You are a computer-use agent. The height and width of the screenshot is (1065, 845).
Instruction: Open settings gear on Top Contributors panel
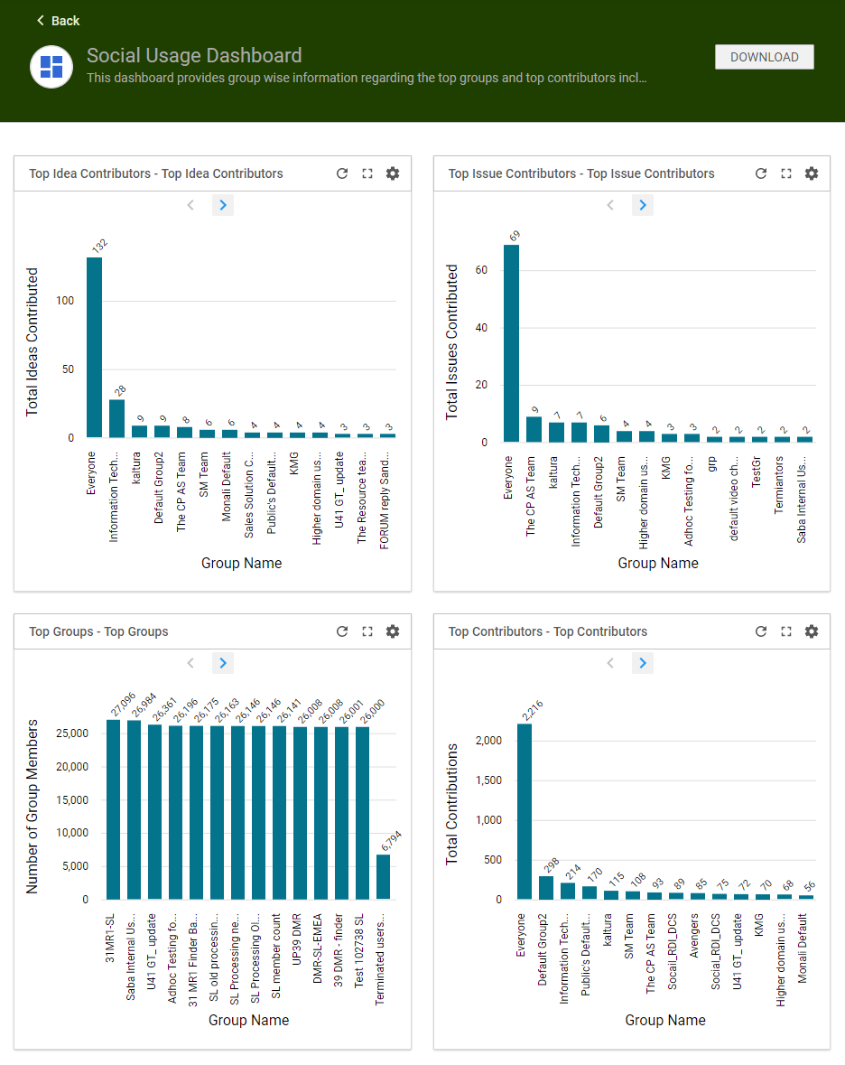[x=812, y=631]
